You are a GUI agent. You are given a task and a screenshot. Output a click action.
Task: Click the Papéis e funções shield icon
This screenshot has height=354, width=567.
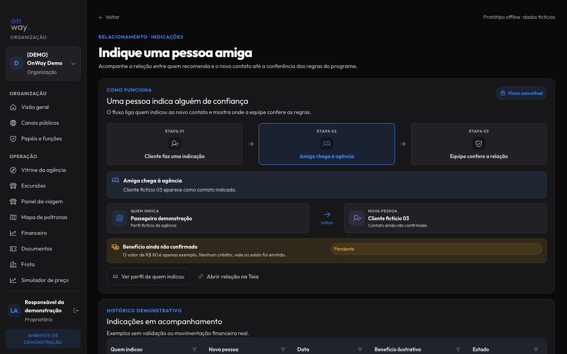pyautogui.click(x=13, y=138)
